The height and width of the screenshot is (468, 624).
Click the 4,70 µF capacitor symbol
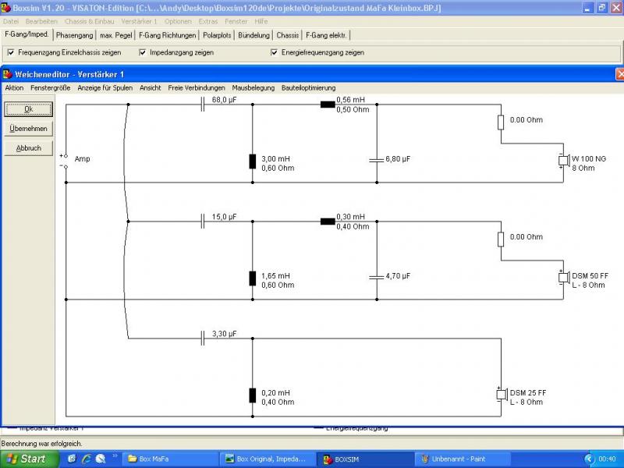(x=377, y=277)
